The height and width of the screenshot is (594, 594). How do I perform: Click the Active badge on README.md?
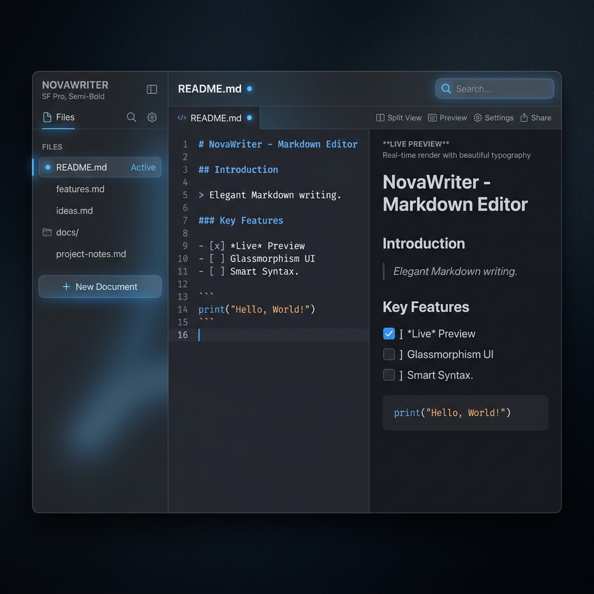[143, 167]
